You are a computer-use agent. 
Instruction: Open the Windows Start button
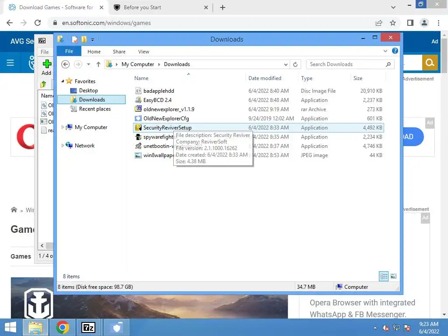[10, 327]
